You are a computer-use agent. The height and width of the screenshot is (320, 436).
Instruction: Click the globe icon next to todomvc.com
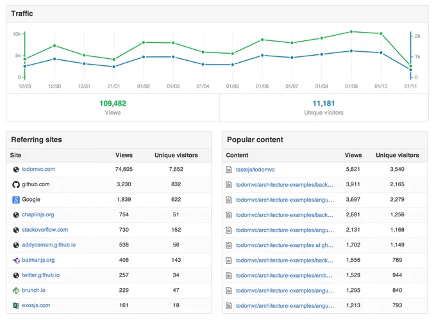click(x=16, y=170)
